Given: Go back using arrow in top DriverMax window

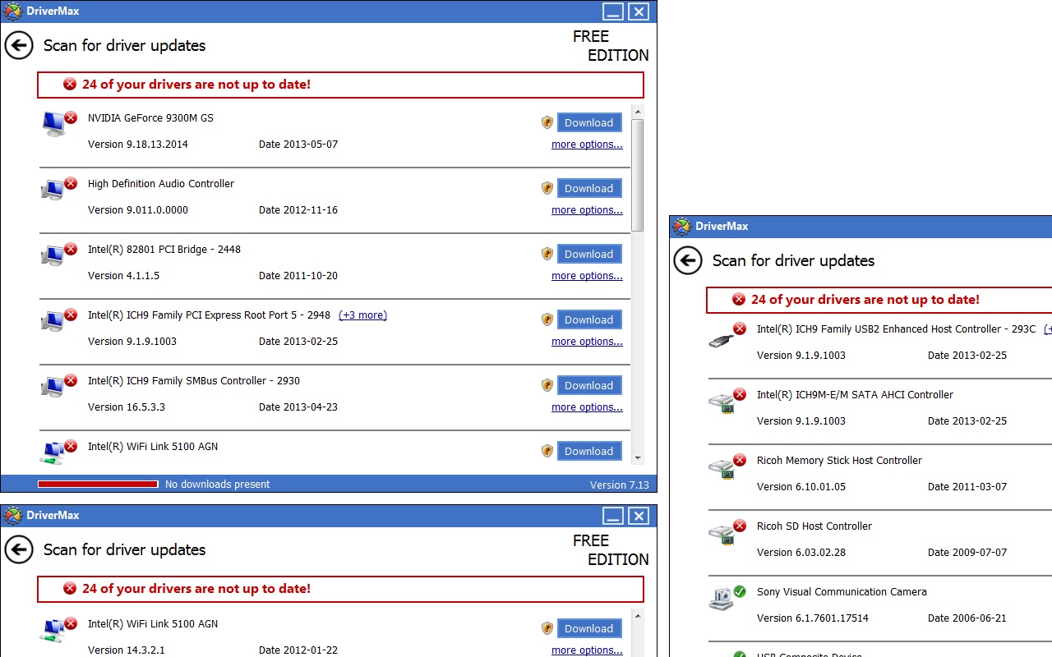Looking at the screenshot, I should [19, 45].
